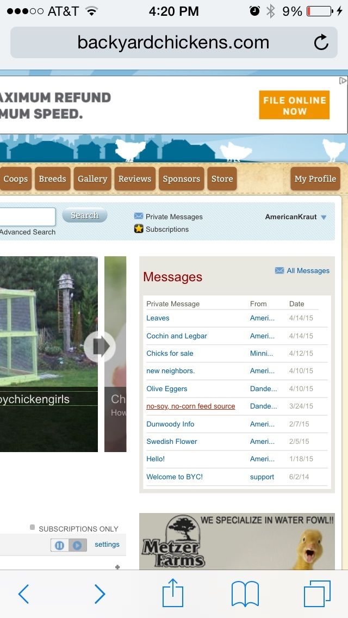Viewport: 348px width, 618px height.
Task: Open the Subscriptions link
Action: tap(167, 229)
